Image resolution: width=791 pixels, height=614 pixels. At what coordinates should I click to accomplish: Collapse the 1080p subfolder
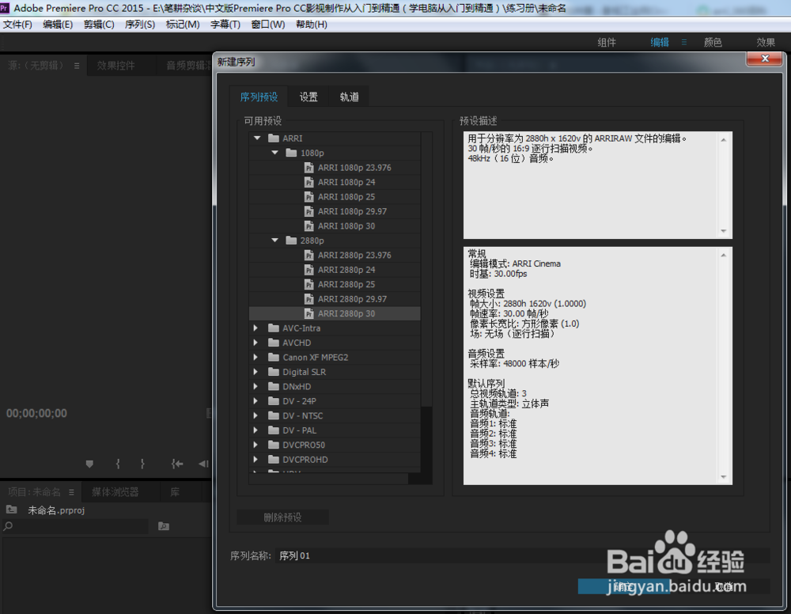[275, 153]
